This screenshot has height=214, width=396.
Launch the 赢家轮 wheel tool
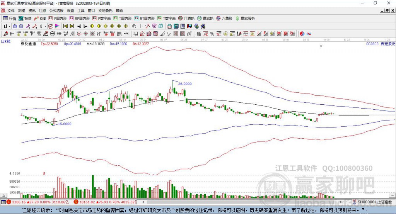[x=205, y=19]
